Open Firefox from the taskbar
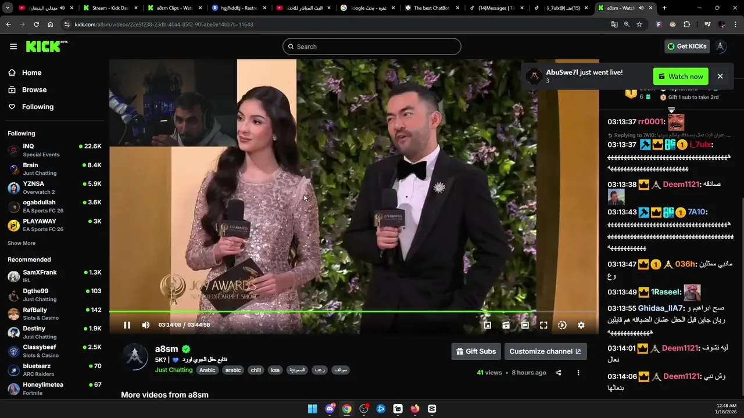Viewport: 744px width, 418px height. pyautogui.click(x=414, y=409)
